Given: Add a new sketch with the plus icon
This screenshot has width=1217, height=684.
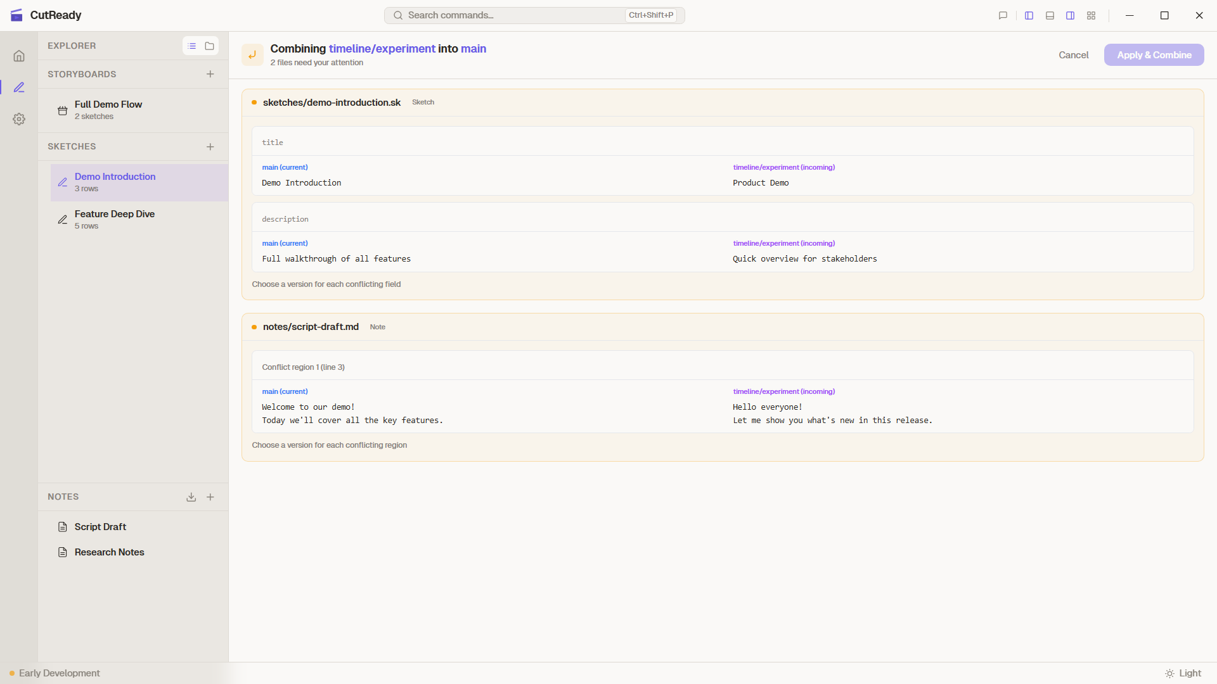Looking at the screenshot, I should (x=210, y=146).
